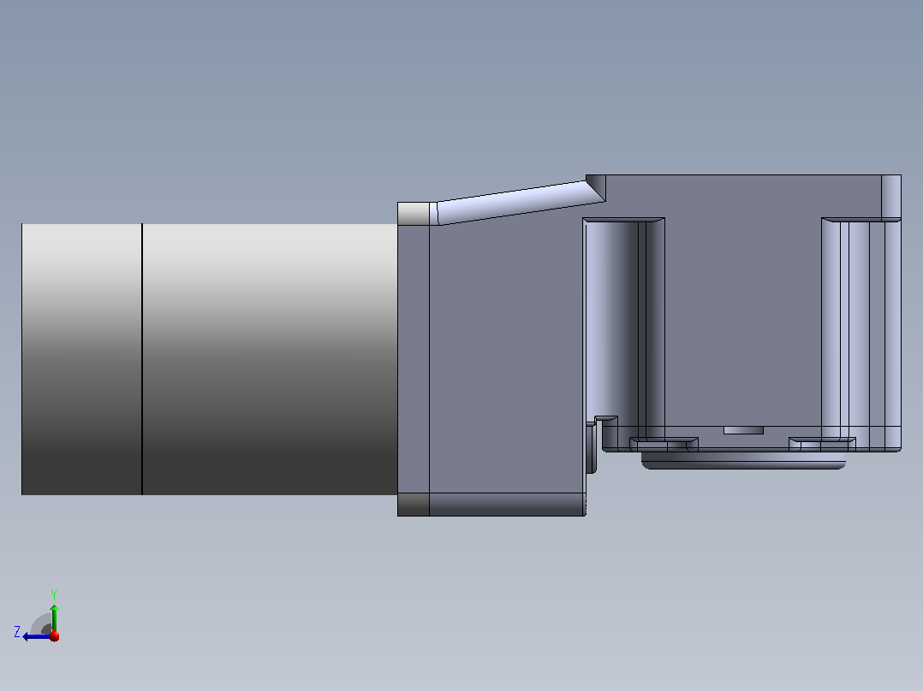Select the large gray cylindrical motor body
Screen dimensions: 923x691
click(x=270, y=358)
